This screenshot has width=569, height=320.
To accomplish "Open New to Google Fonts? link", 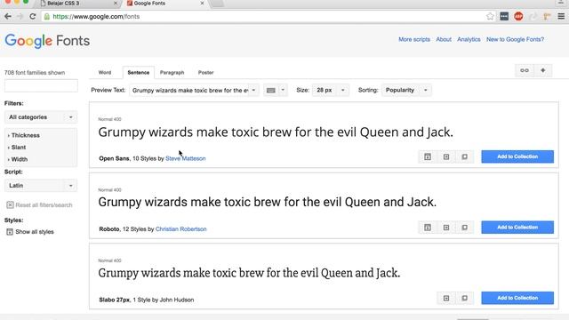I will pyautogui.click(x=515, y=39).
